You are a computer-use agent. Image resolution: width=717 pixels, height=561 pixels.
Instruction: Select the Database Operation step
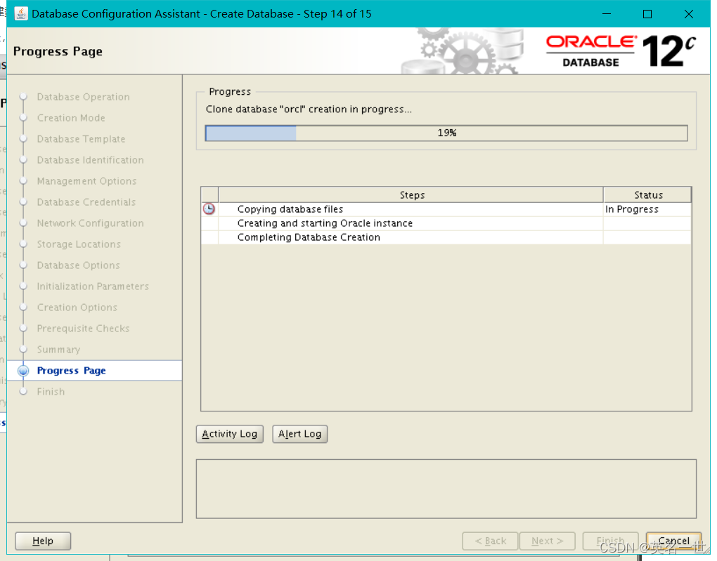[83, 97]
